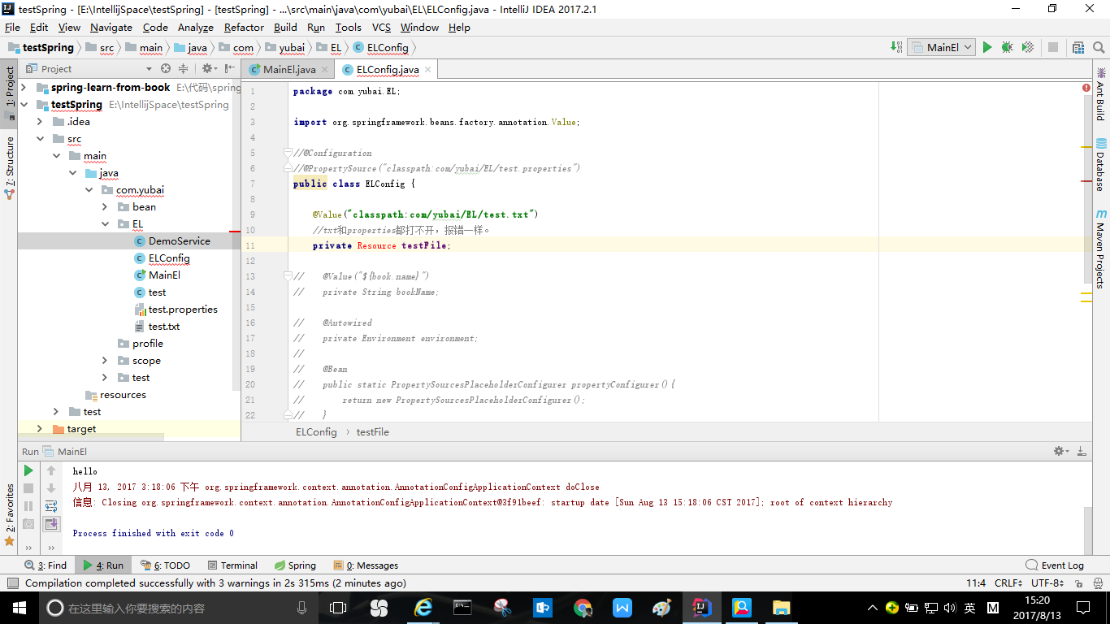
Task: Open the Structure side tab
Action: (x=10, y=167)
